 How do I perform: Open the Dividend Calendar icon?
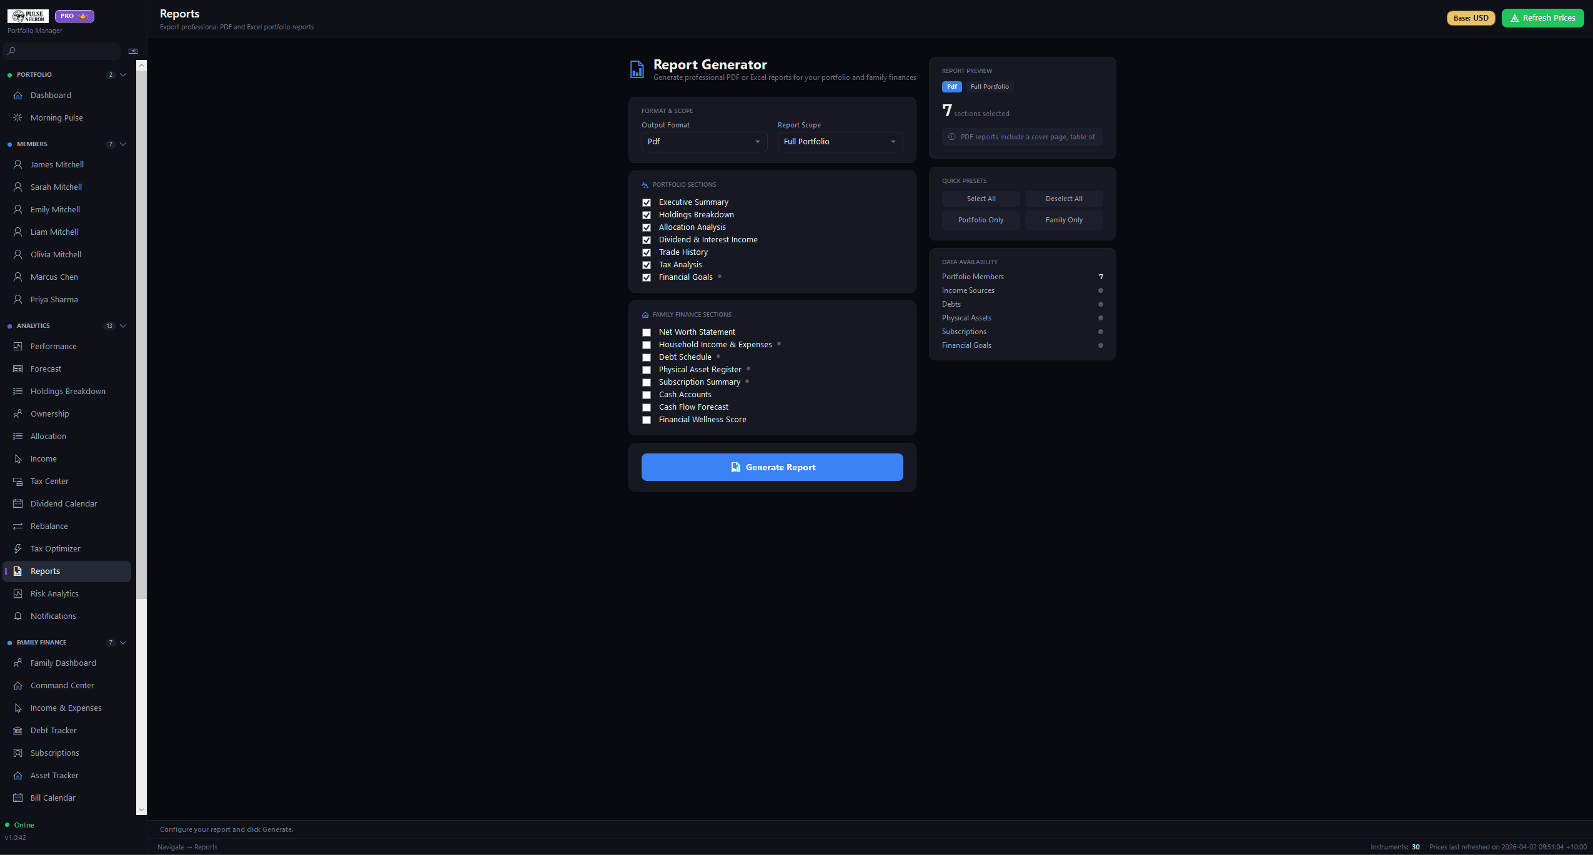[17, 503]
